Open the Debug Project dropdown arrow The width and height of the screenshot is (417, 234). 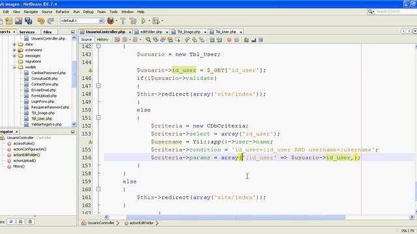pos(162,21)
